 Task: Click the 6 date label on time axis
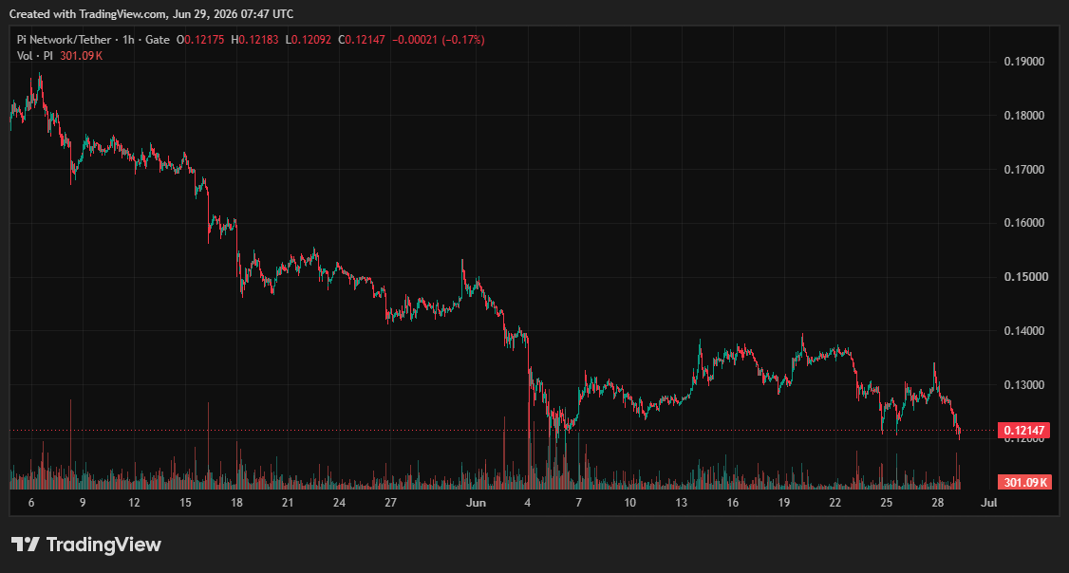(31, 502)
